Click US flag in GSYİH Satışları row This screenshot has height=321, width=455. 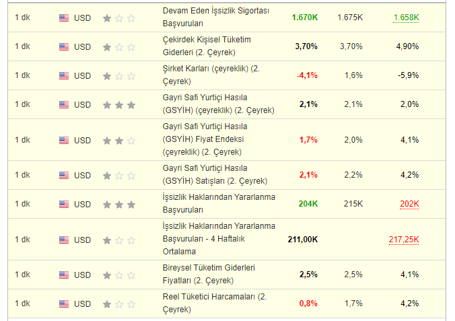pyautogui.click(x=64, y=176)
